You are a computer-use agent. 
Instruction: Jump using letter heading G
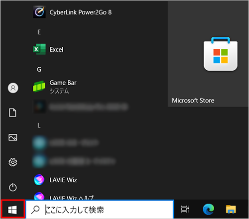tap(39, 69)
